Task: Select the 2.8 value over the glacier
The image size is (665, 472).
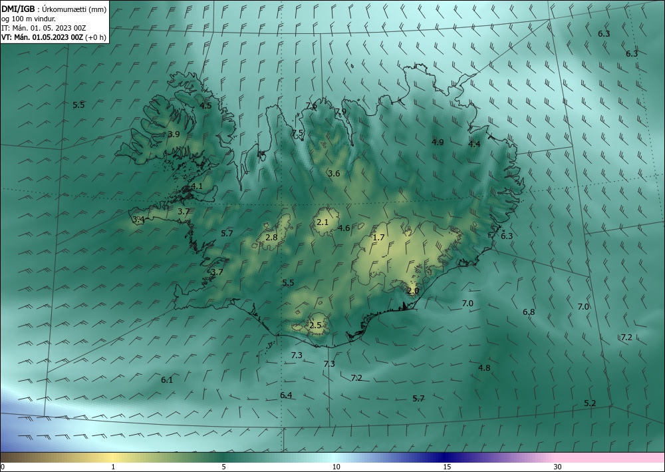Action: click(271, 237)
